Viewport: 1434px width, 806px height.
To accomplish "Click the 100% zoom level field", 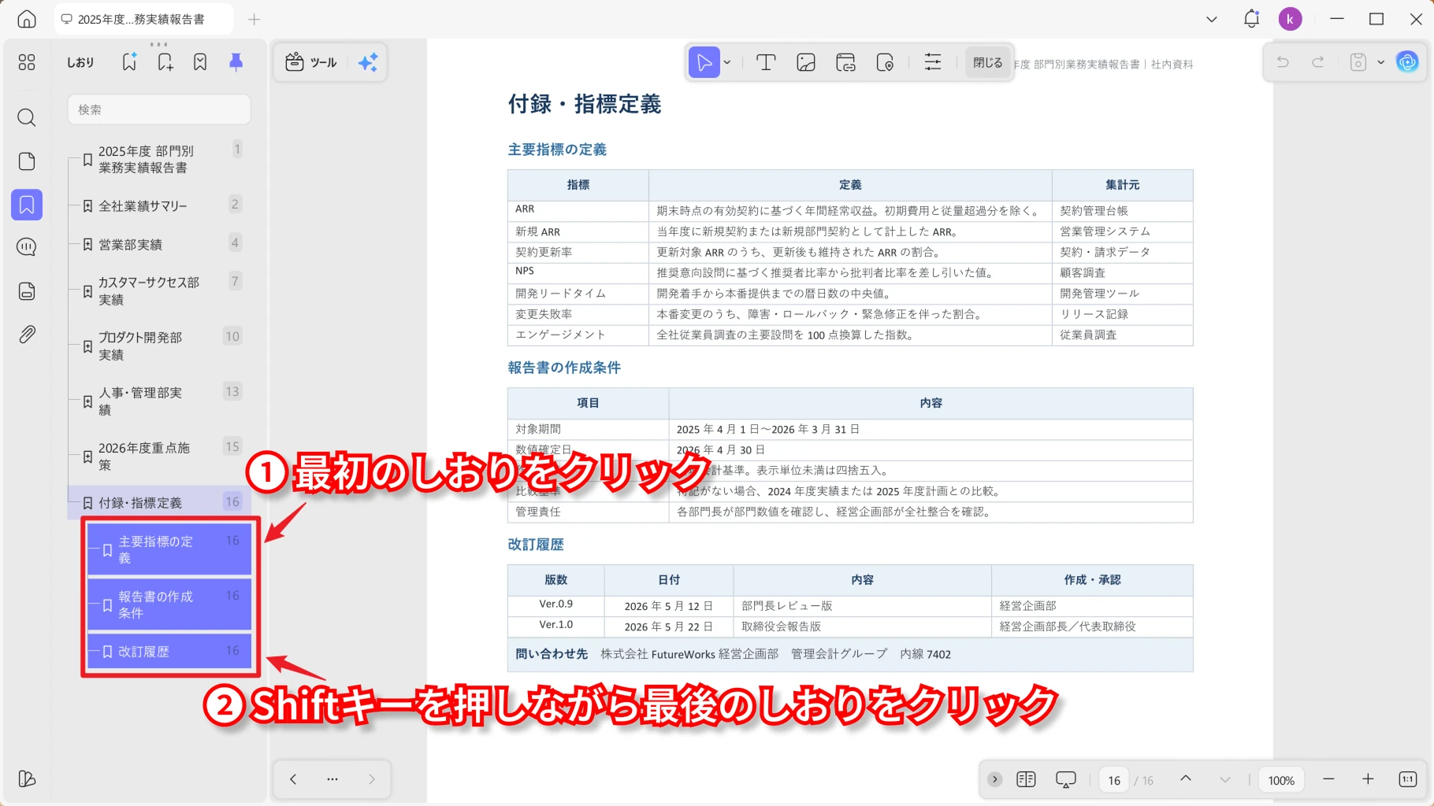I will [x=1281, y=780].
